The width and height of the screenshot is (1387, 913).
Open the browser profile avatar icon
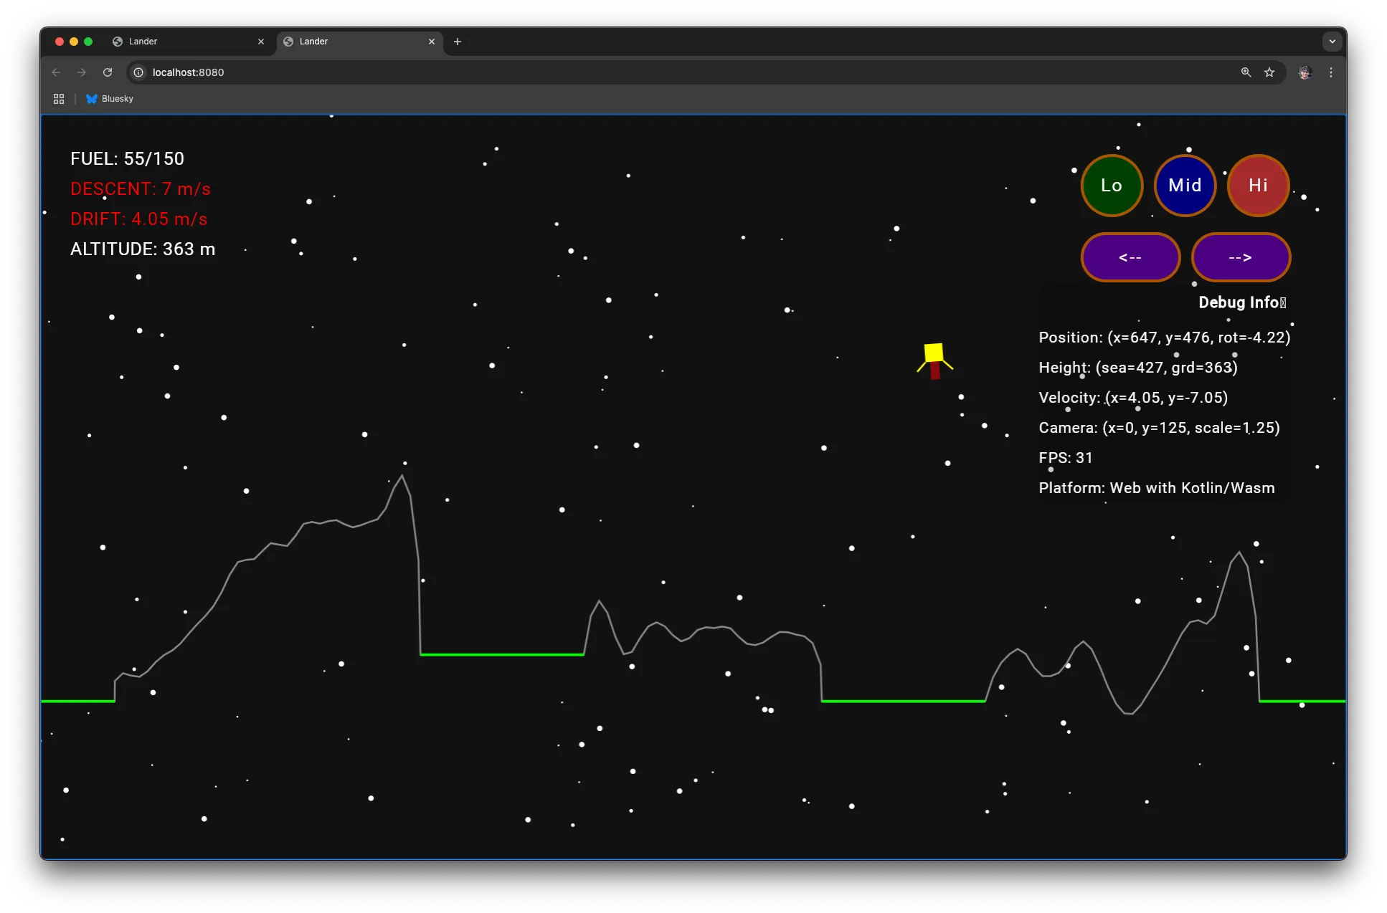[1305, 72]
